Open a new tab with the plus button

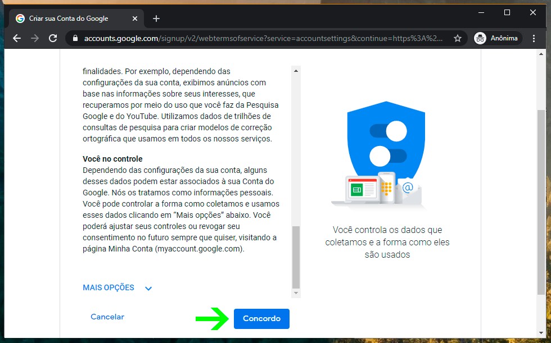[x=156, y=19]
